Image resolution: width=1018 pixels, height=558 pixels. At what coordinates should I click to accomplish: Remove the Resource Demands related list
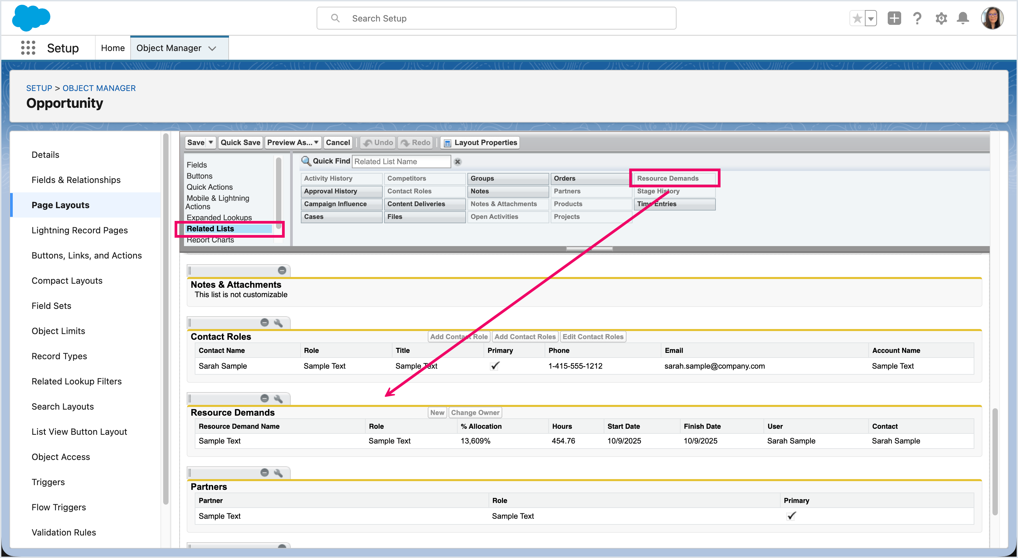265,398
